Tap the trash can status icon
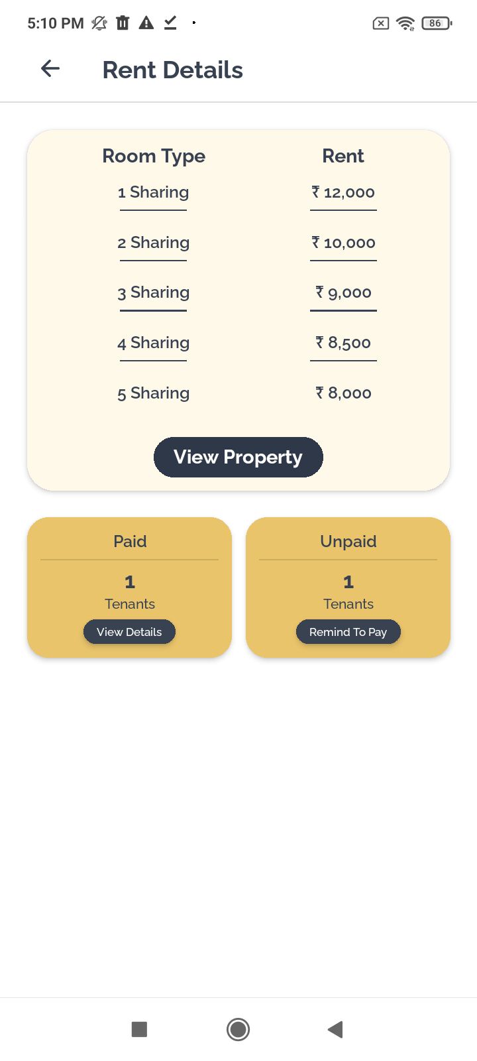The height and width of the screenshot is (1061, 477). point(123,23)
